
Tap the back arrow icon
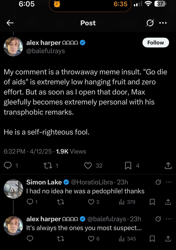[10, 23]
